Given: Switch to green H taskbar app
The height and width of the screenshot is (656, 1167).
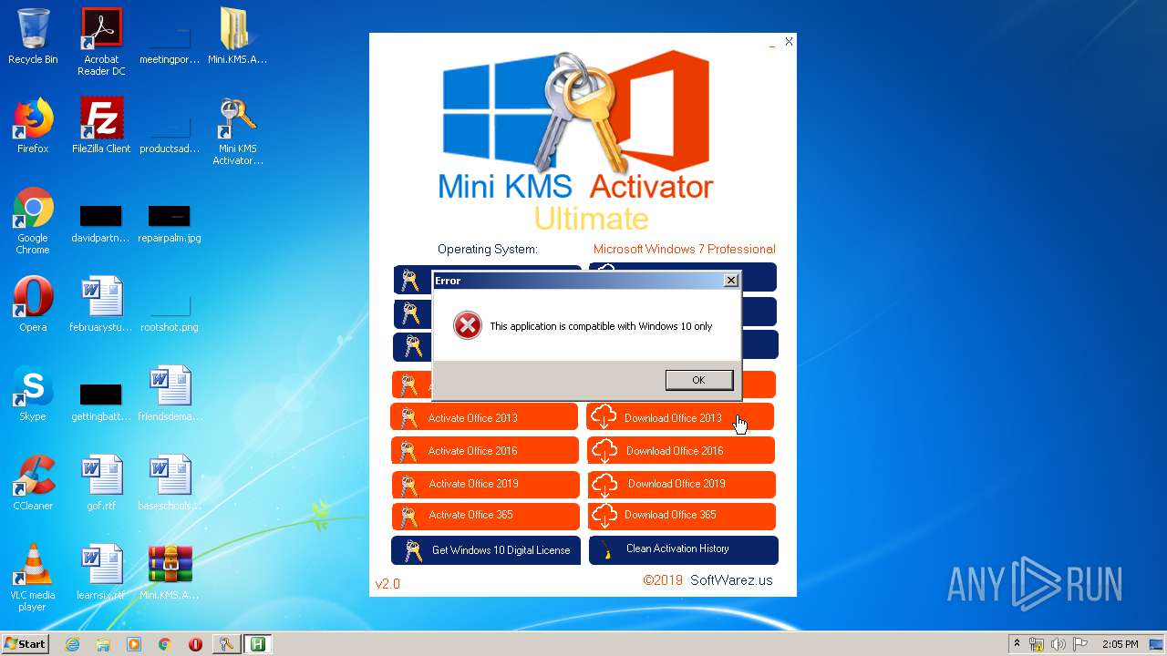Looking at the screenshot, I should (x=258, y=644).
